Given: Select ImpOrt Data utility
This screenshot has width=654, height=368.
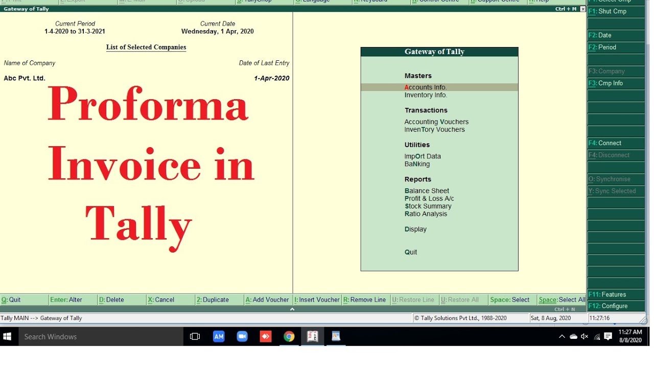Looking at the screenshot, I should coord(423,156).
